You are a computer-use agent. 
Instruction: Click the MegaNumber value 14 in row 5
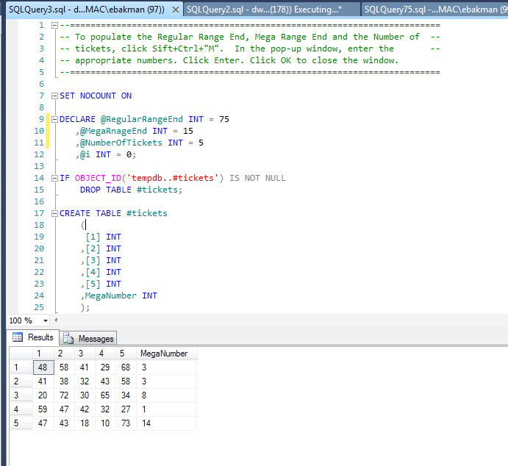(x=146, y=423)
